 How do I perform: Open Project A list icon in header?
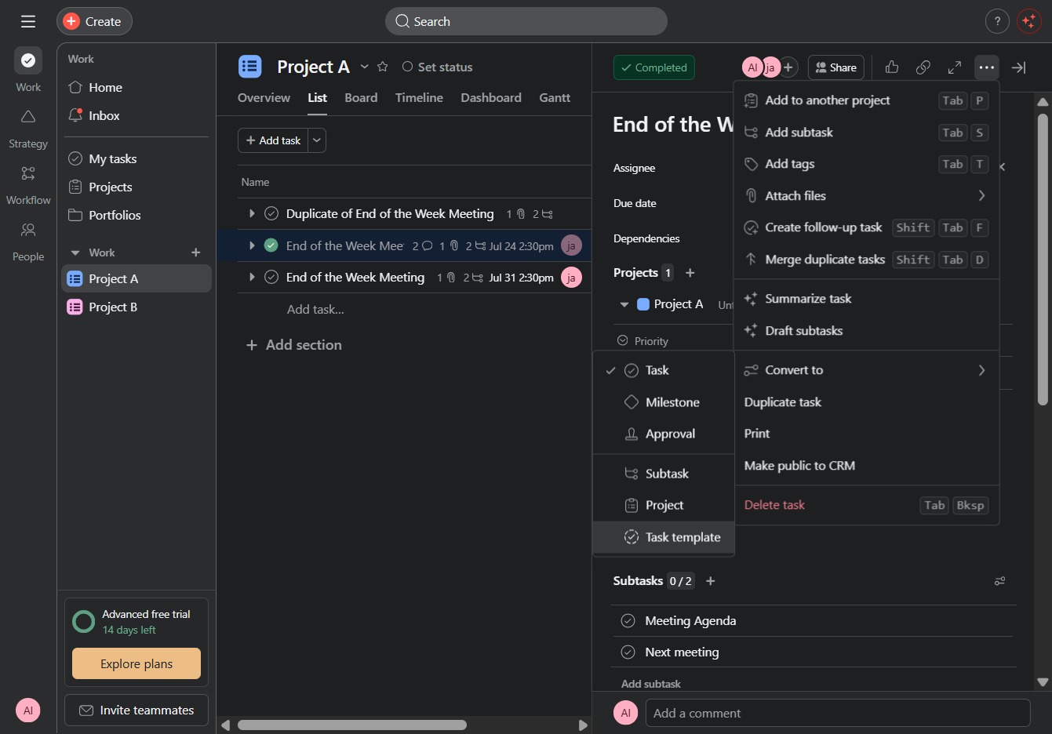pos(250,67)
